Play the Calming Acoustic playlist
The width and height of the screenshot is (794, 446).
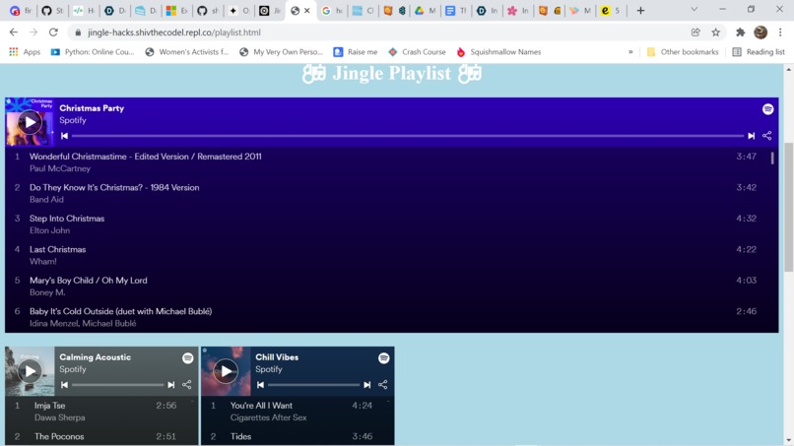pyautogui.click(x=30, y=371)
